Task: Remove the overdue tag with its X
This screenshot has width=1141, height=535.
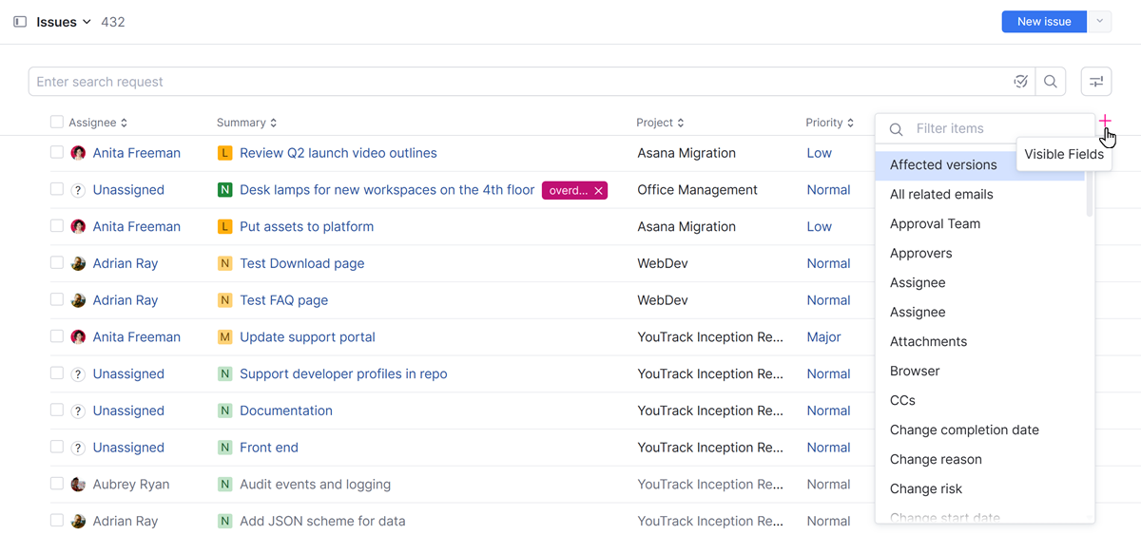Action: (x=598, y=191)
